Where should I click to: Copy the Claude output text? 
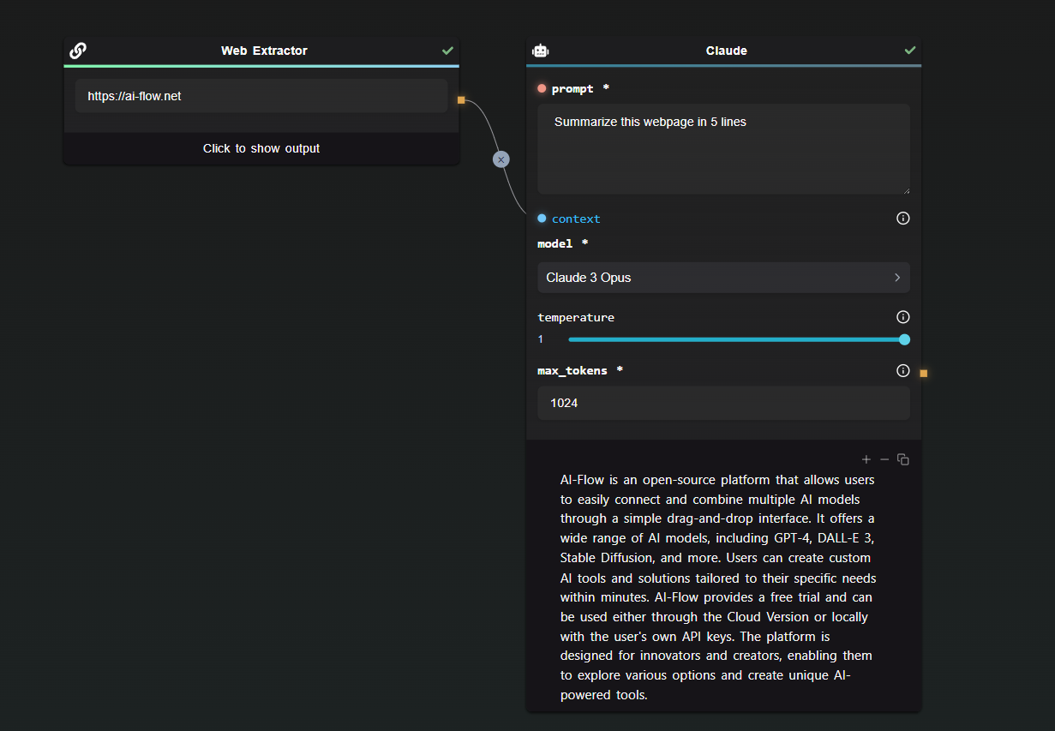coord(903,460)
